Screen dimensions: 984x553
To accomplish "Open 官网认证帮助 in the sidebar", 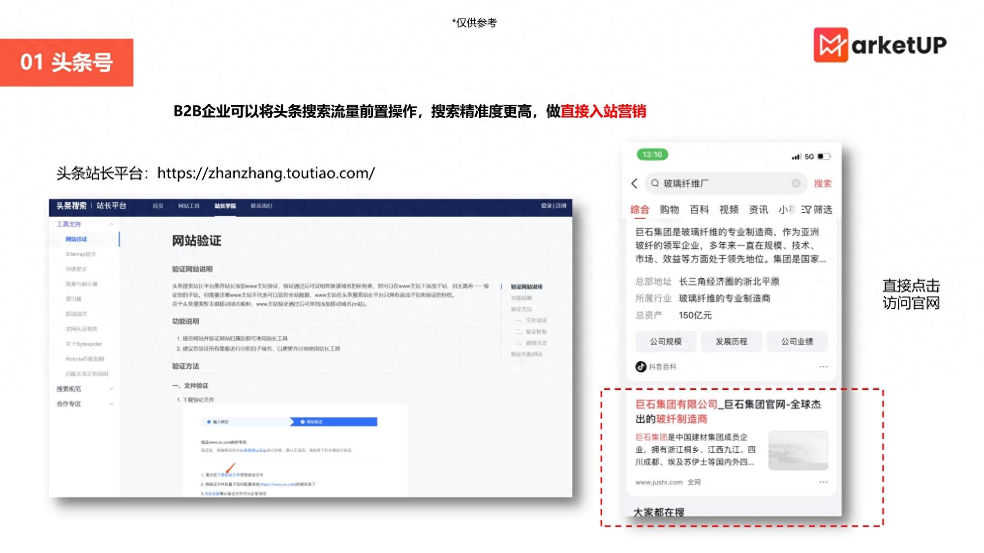I will pos(82,329).
